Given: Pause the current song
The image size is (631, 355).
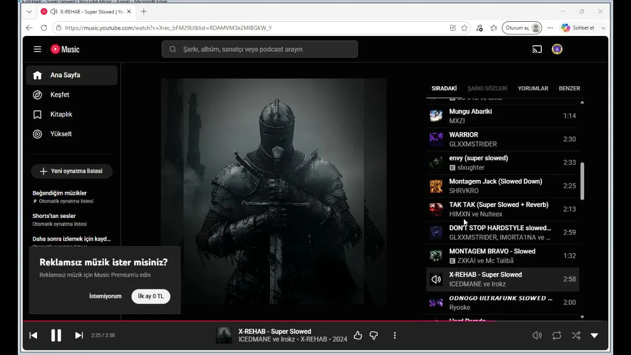Looking at the screenshot, I should [x=56, y=335].
